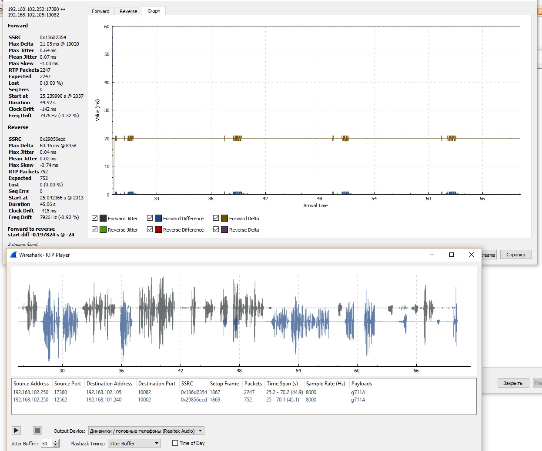The width and height of the screenshot is (542, 451).
Task: Switch to the Forward tab
Action: (x=100, y=11)
